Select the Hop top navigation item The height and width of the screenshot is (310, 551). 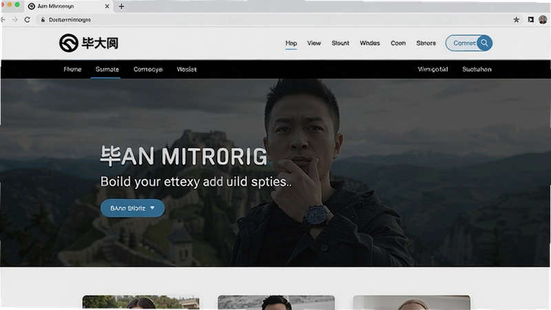point(291,43)
